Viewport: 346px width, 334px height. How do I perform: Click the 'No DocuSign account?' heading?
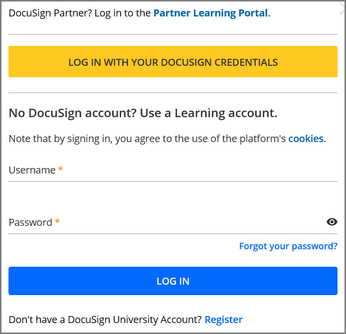click(143, 113)
